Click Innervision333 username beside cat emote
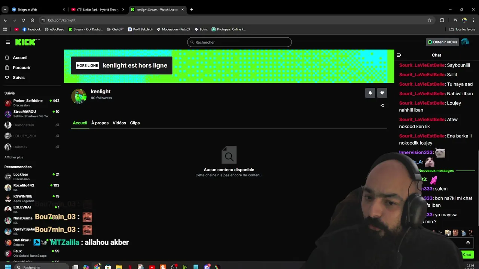 click(416, 152)
